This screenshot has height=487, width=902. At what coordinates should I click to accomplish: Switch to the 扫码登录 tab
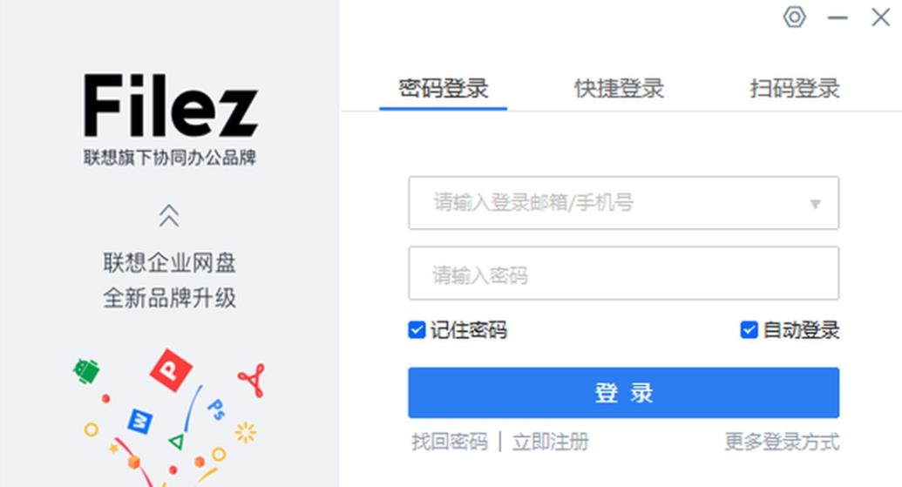tap(794, 88)
